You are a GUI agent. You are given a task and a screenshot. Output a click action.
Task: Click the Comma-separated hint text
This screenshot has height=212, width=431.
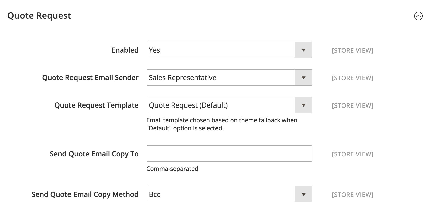point(172,169)
